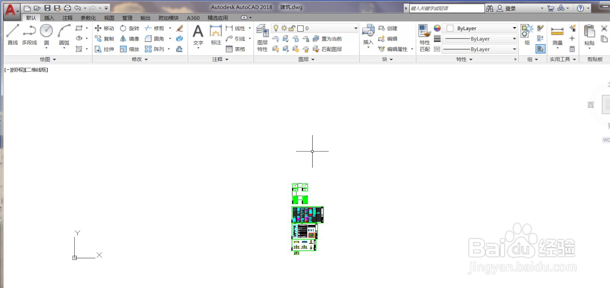Select the Line (直线) drawing tool
The image size is (610, 288).
13,35
